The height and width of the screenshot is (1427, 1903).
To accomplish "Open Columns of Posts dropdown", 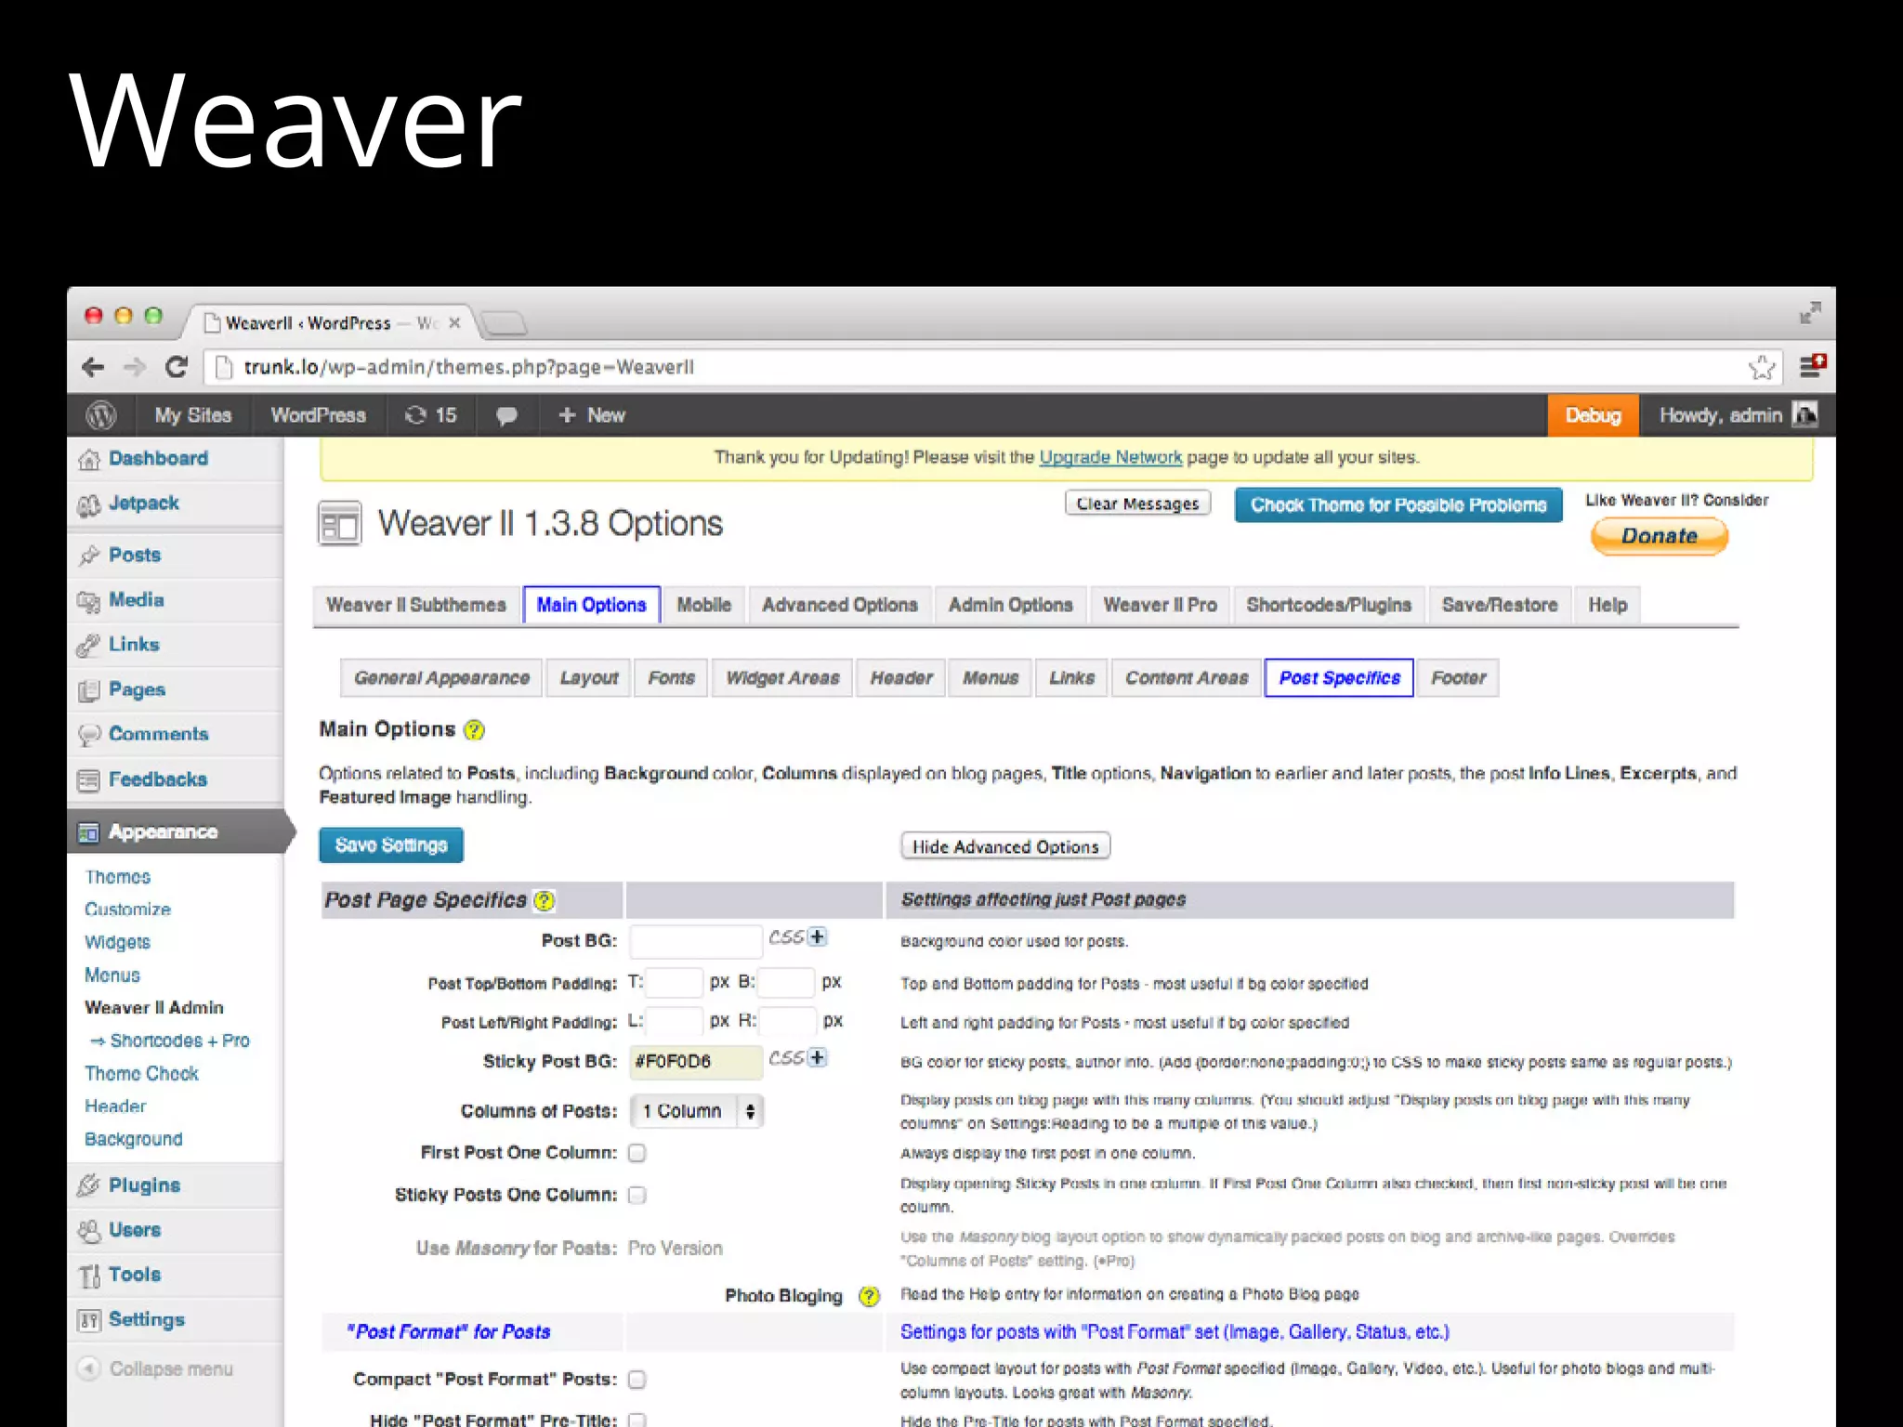I will [697, 1111].
